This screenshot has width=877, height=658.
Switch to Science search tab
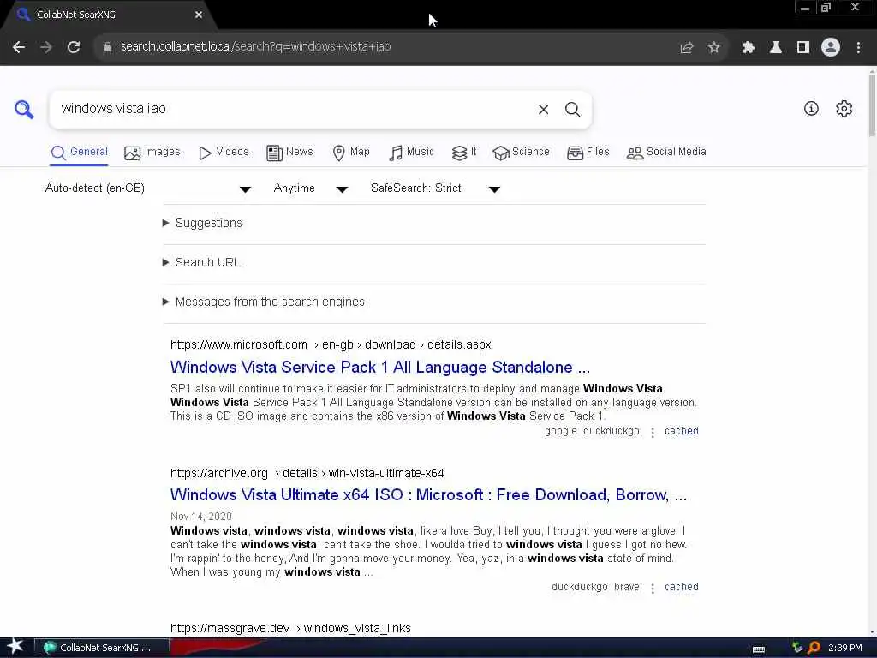[x=522, y=153]
